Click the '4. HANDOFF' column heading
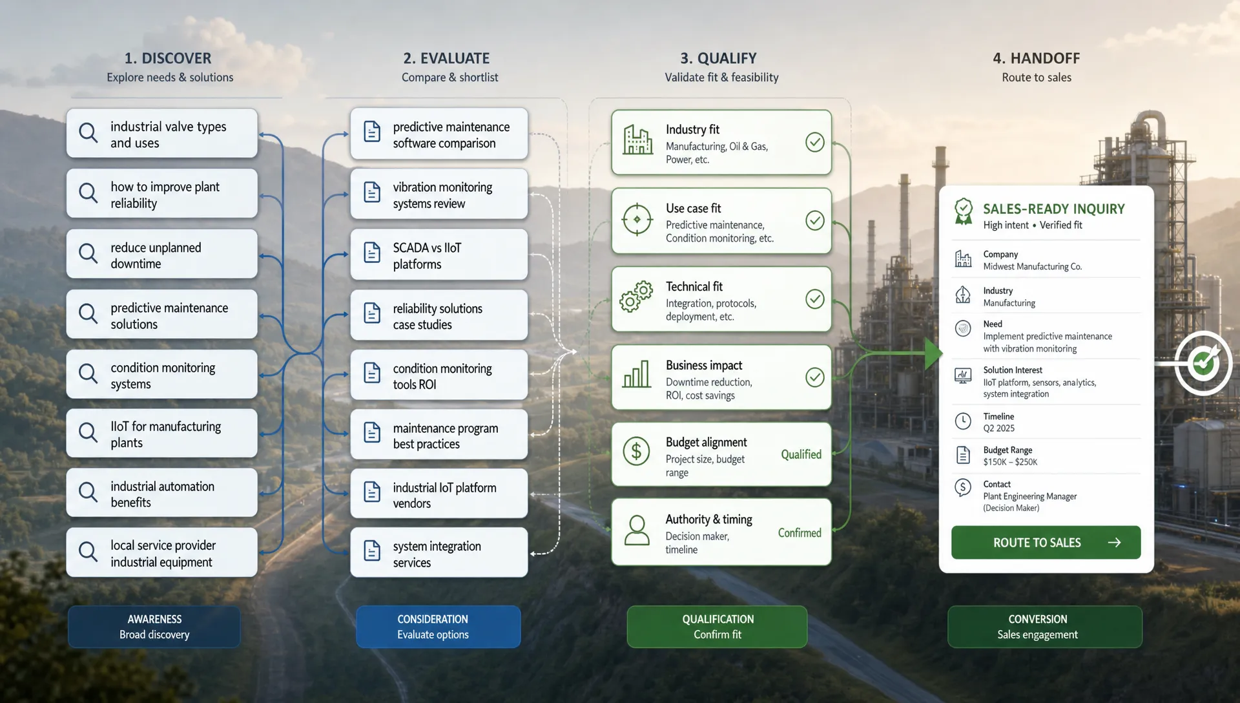 [1037, 58]
